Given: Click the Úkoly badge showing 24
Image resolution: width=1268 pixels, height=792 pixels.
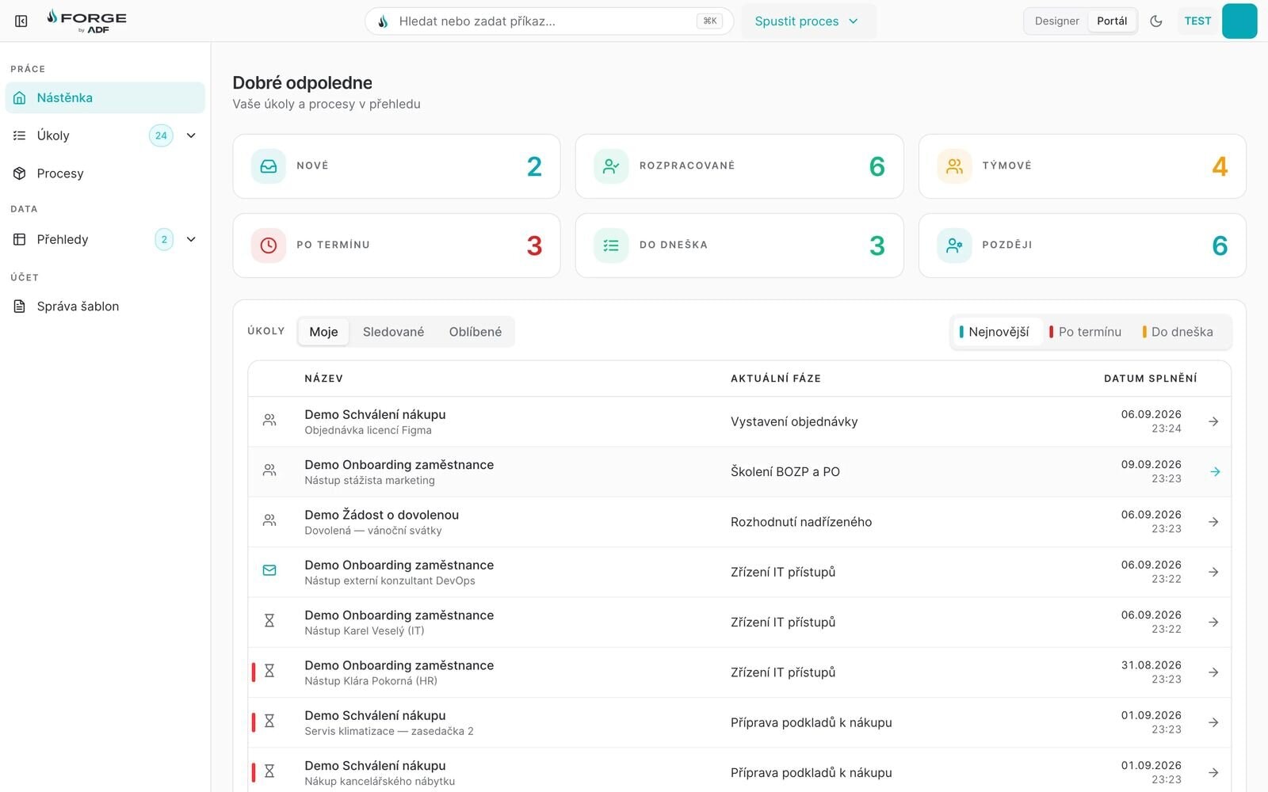Looking at the screenshot, I should (x=161, y=135).
